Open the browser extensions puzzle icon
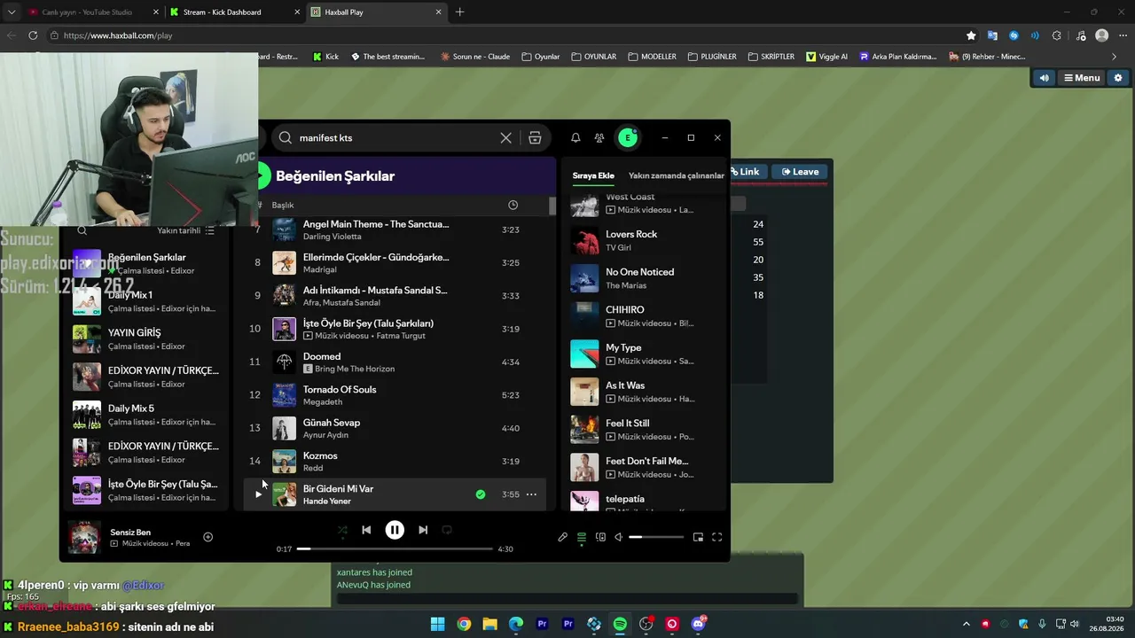Image resolution: width=1135 pixels, height=638 pixels. (x=1056, y=35)
